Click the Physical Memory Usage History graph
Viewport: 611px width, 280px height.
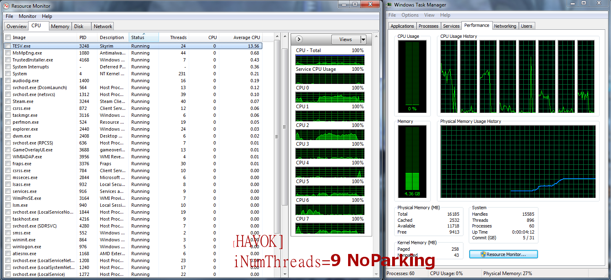518,161
